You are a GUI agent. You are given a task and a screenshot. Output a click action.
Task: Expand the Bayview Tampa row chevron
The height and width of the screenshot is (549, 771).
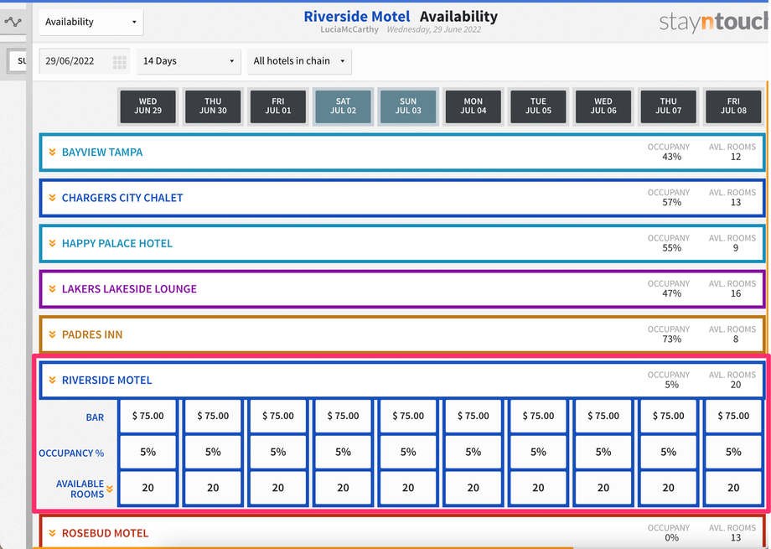[x=52, y=152]
